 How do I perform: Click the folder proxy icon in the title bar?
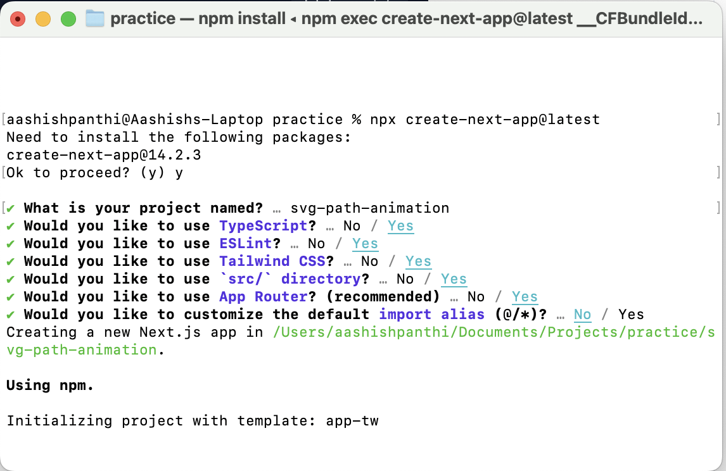95,19
